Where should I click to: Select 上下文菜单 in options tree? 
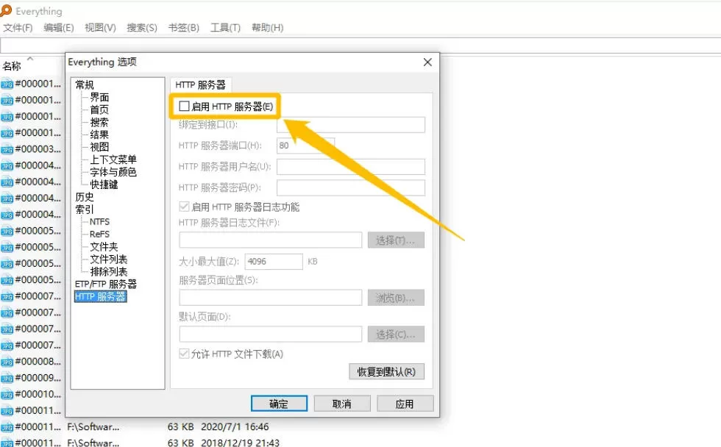[x=113, y=160]
